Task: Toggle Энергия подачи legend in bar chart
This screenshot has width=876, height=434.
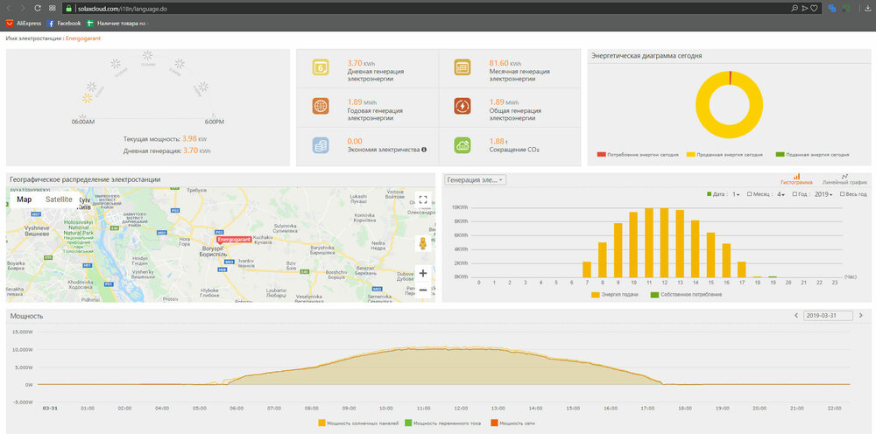Action: 614,294
